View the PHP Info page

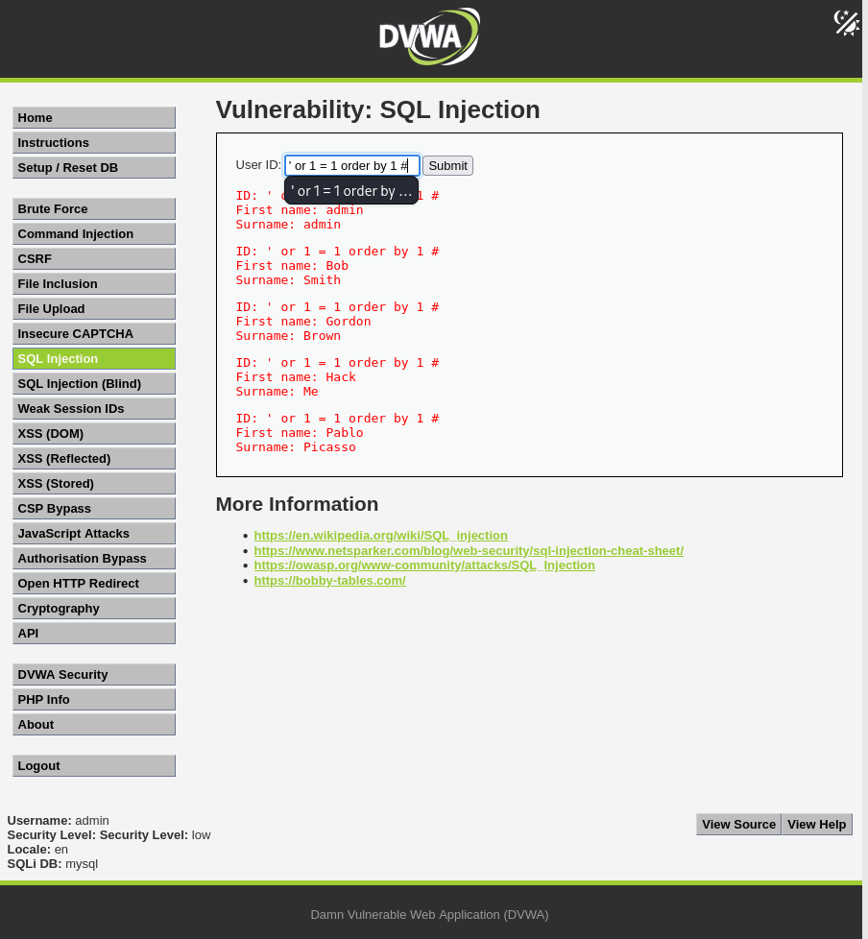94,700
